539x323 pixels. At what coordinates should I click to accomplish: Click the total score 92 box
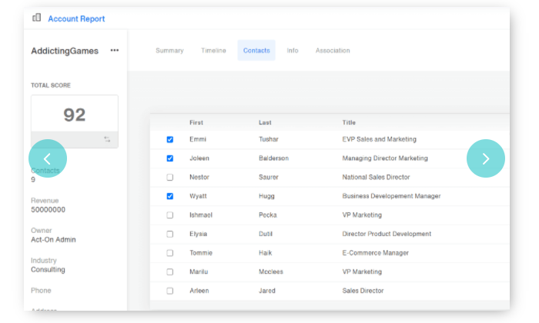[74, 115]
